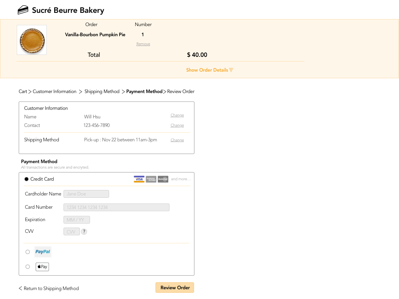The height and width of the screenshot is (299, 399).
Task: Click the MasterCard icon
Action: (163, 179)
